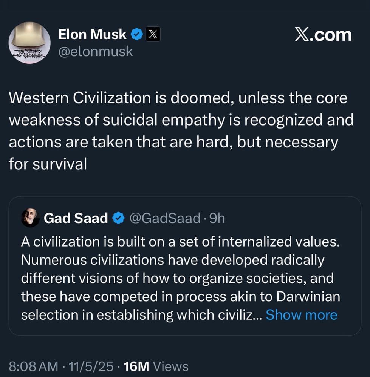Screen dimensions: 370x377
Task: Click the 8:08 AM post time
Action: click(34, 366)
